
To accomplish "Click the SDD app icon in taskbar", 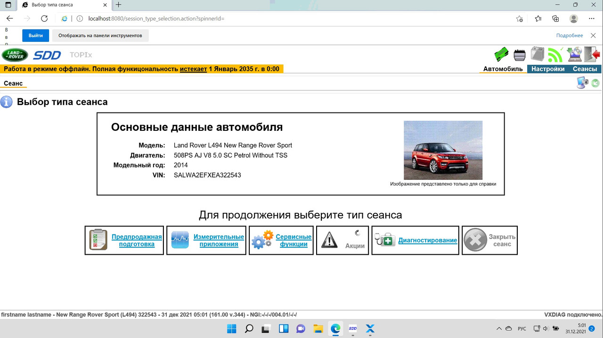I will (x=352, y=329).
